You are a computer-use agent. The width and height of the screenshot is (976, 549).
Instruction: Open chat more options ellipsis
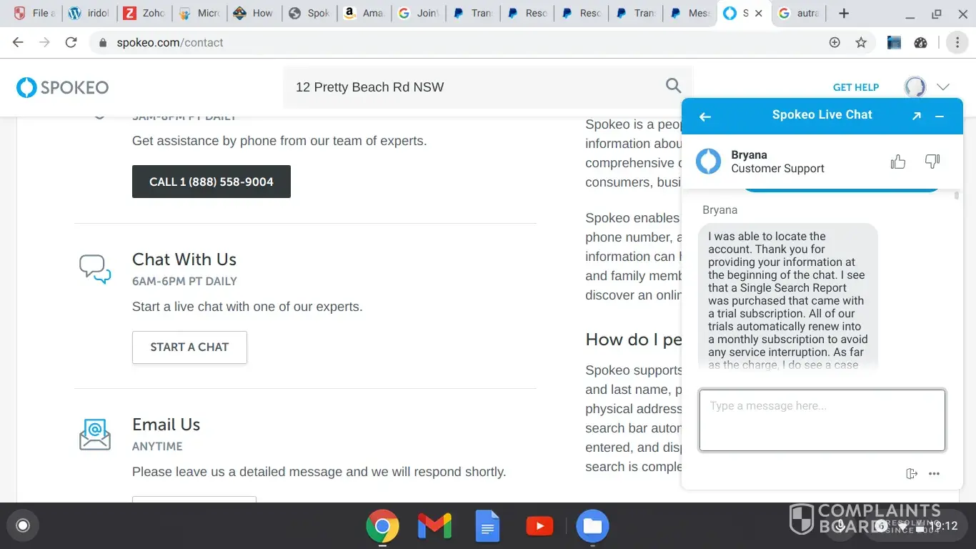934,473
